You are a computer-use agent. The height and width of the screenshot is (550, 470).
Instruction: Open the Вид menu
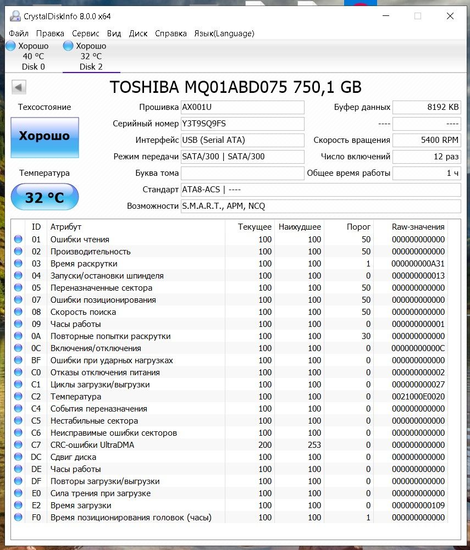click(x=114, y=34)
